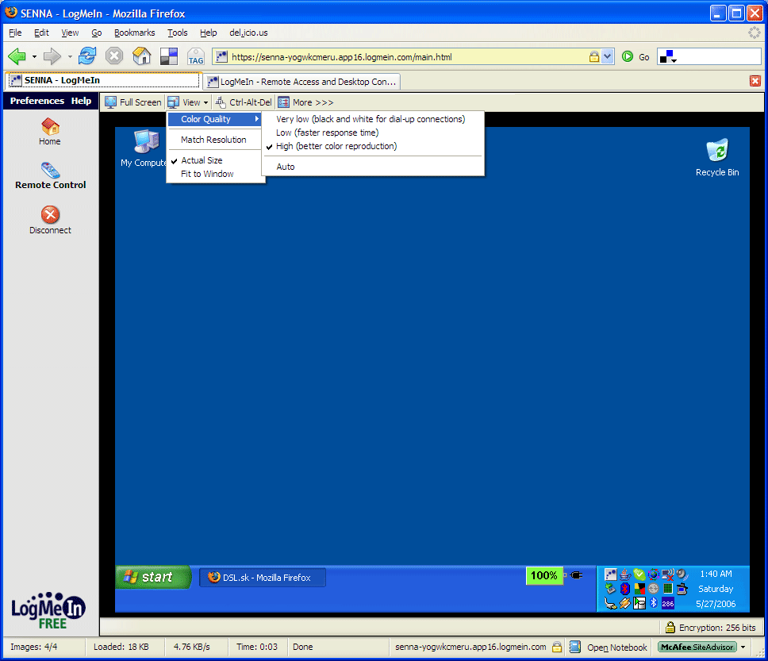Open the Help menu in Firefox menu bar
Image resolution: width=768 pixels, height=661 pixels.
tap(208, 33)
